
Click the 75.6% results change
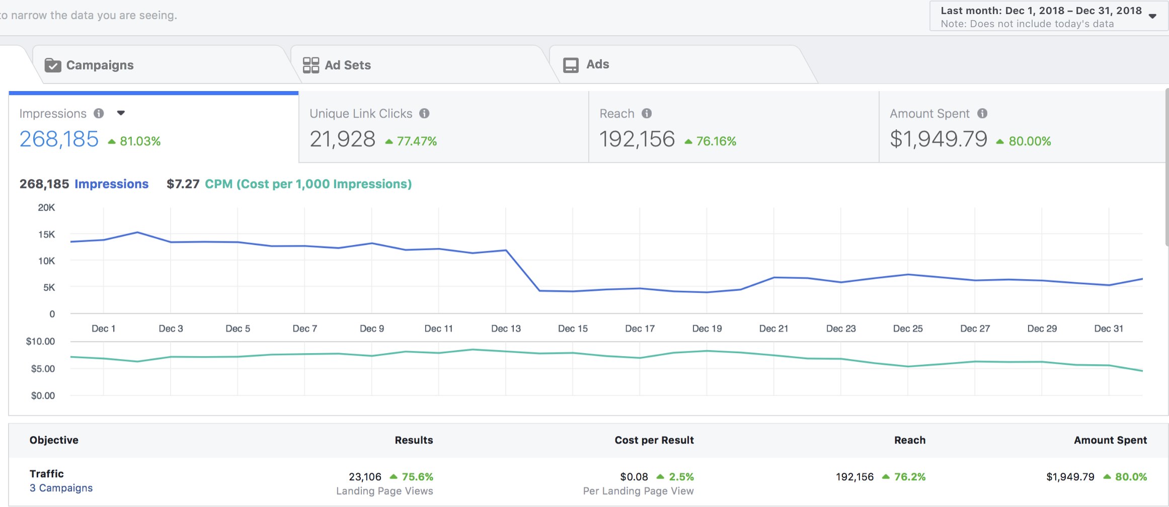pyautogui.click(x=412, y=477)
